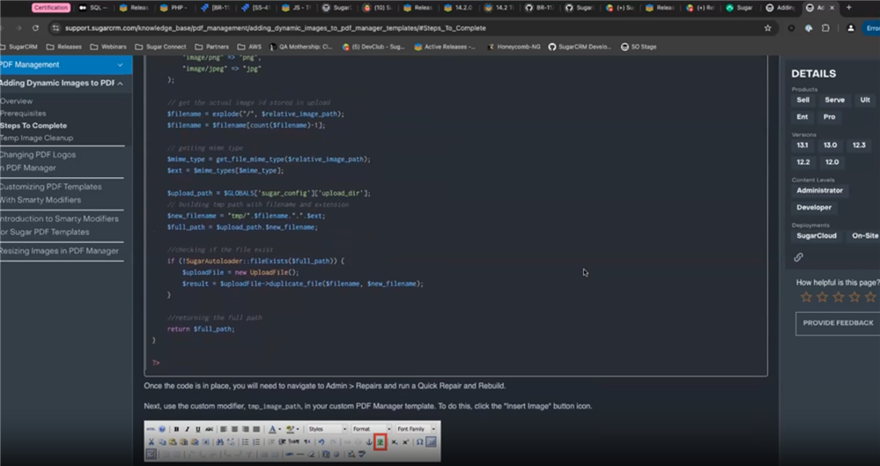
Task: Select the 13.1 version tag
Action: click(x=802, y=145)
